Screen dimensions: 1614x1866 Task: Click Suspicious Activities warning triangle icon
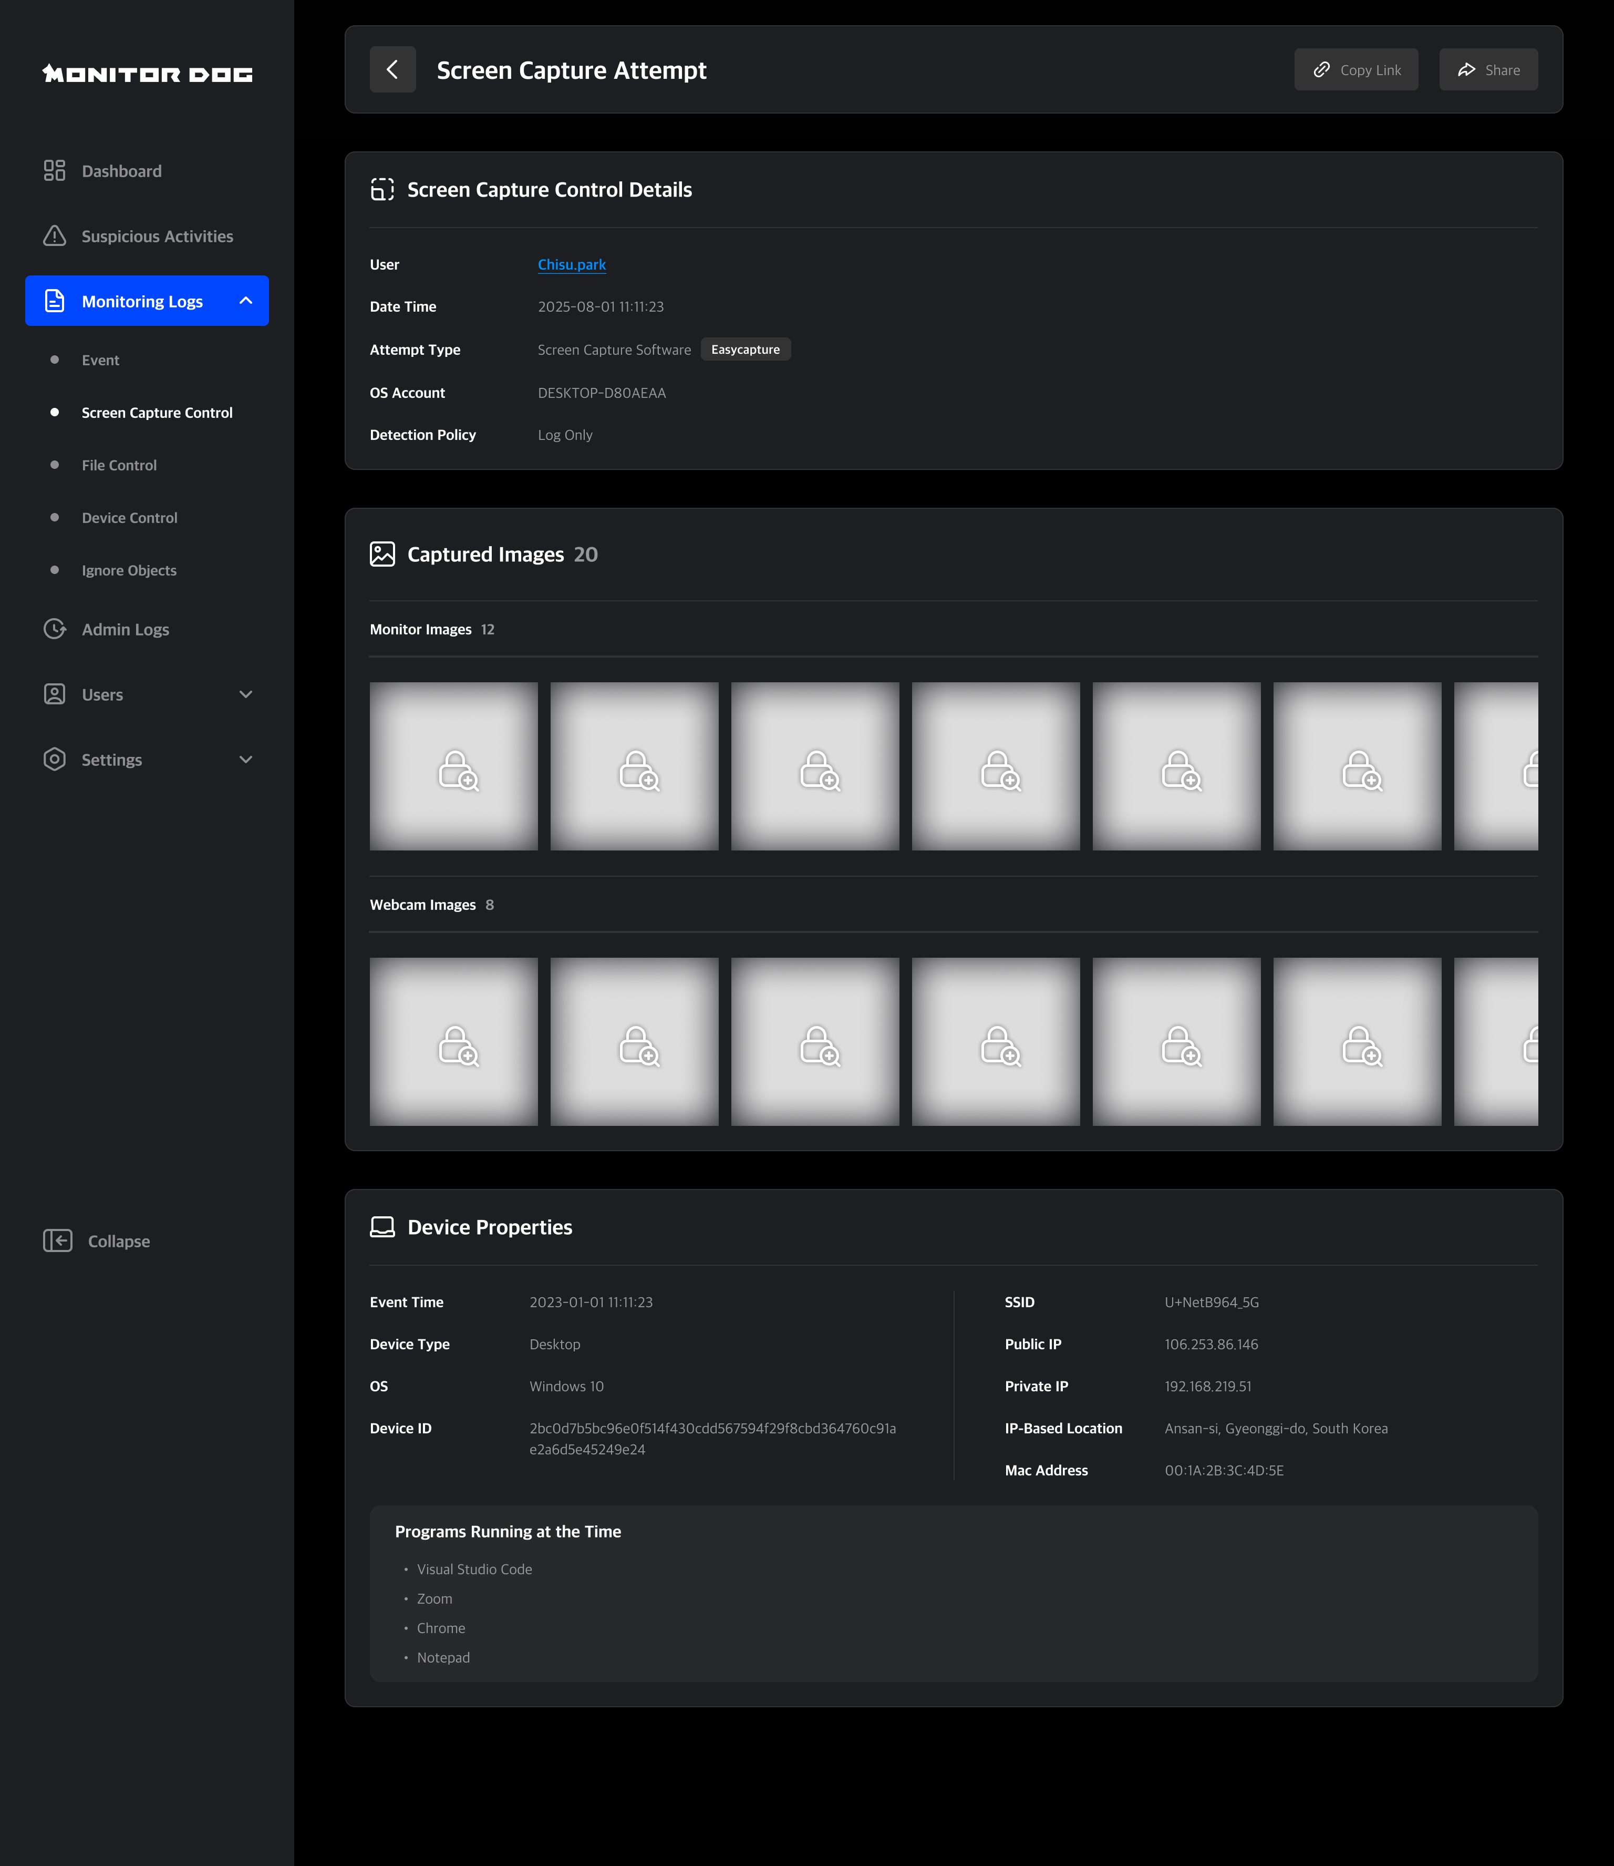54,236
